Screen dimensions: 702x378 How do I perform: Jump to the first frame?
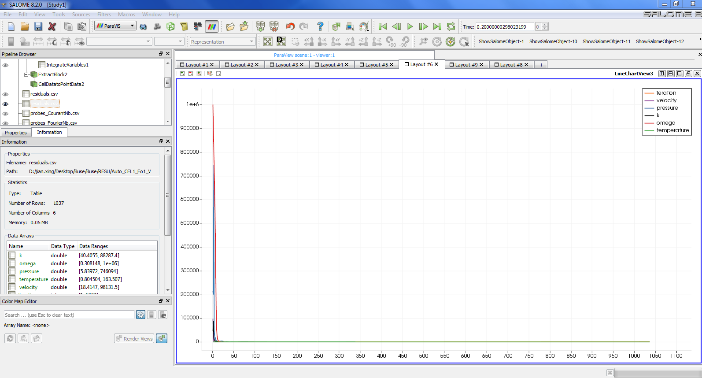(383, 26)
